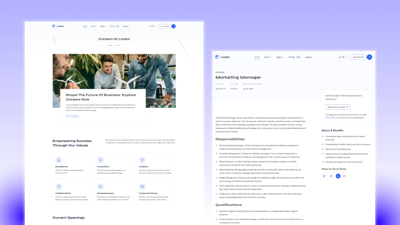
Task: Open the Pages dropdown menu
Action: tap(280, 57)
